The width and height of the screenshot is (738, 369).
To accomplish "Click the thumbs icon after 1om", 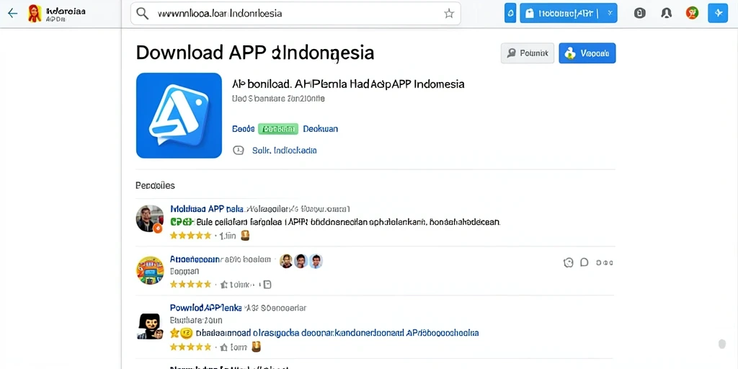I will 256,347.
